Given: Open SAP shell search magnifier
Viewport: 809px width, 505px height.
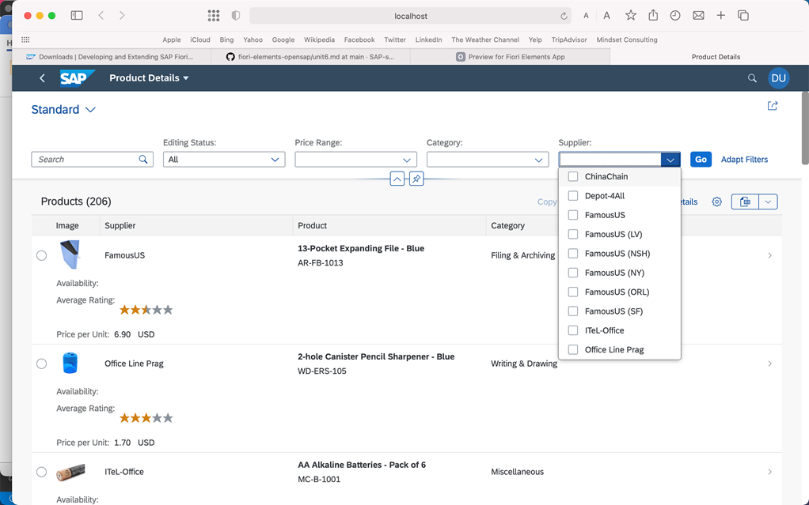Looking at the screenshot, I should point(752,77).
